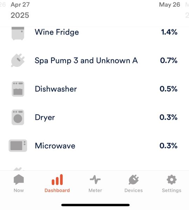Tap the Apr 27 2025 start date

click(x=20, y=10)
